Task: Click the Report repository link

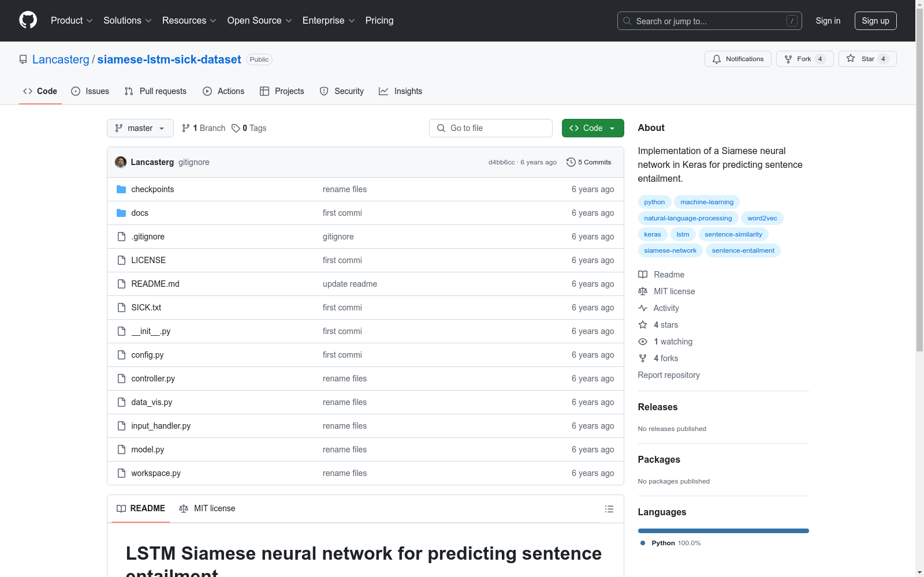Action: (669, 375)
